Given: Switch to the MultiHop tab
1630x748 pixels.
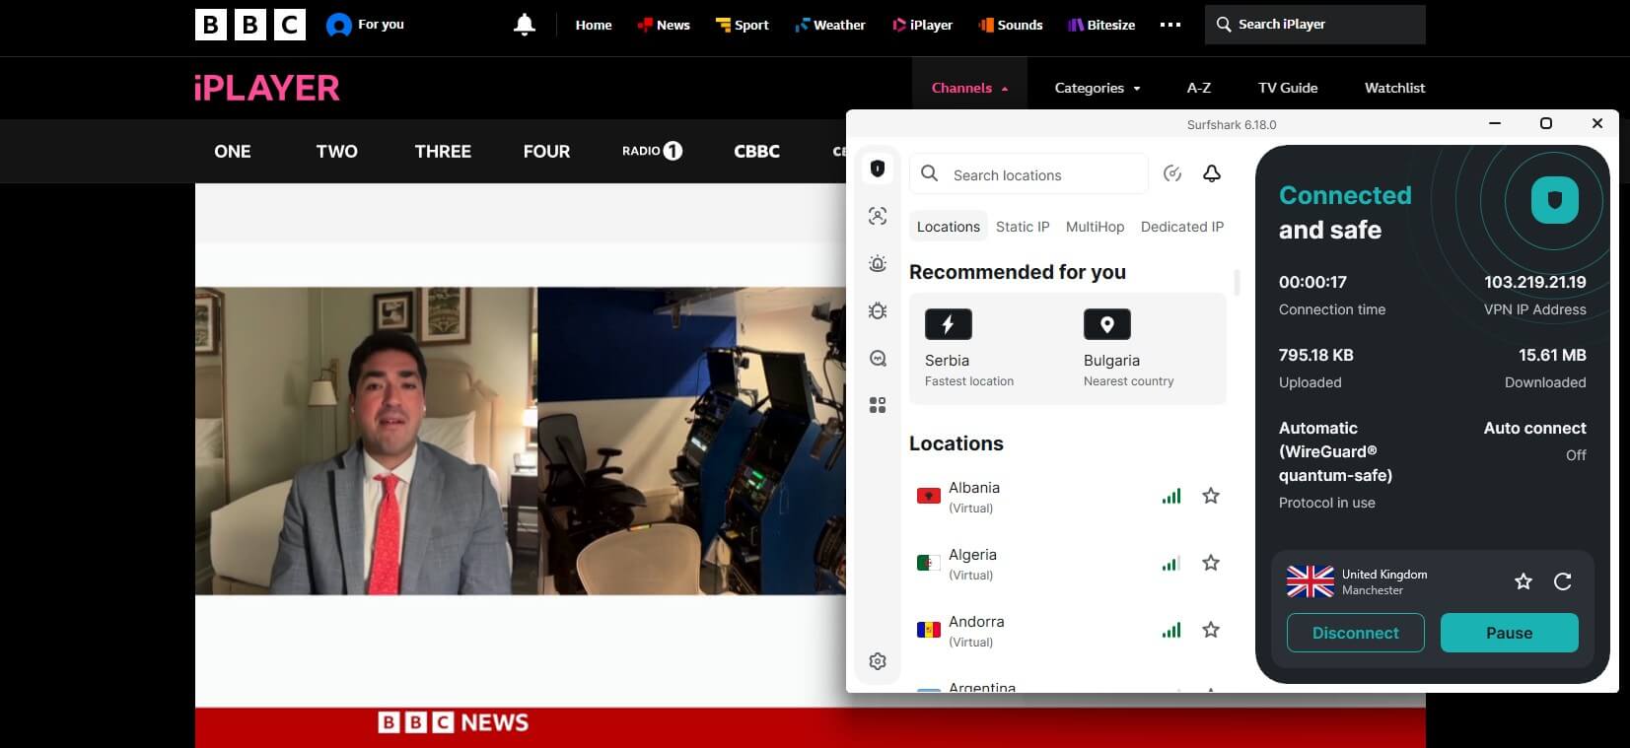Looking at the screenshot, I should pyautogui.click(x=1095, y=227).
